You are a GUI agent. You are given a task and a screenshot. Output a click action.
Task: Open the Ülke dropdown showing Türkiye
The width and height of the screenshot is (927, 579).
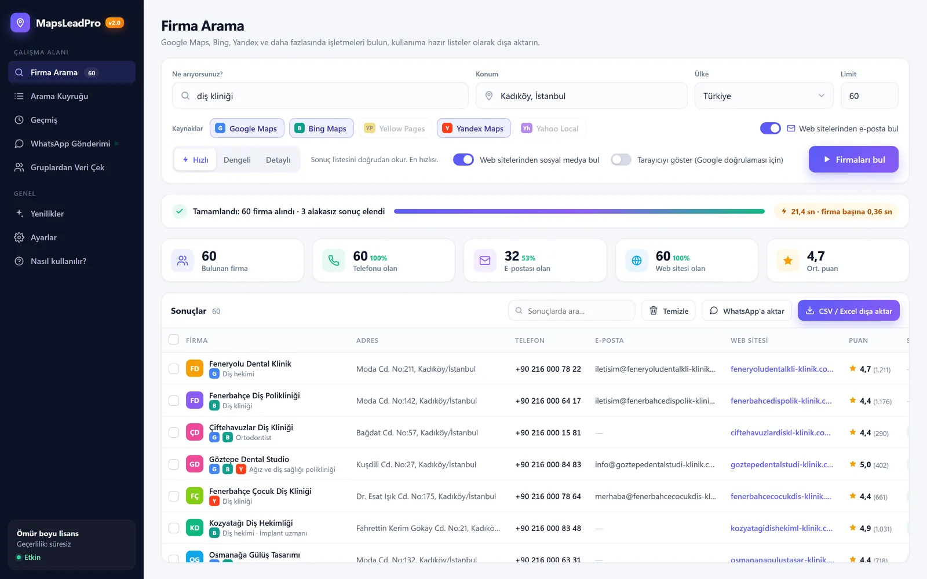[x=764, y=96]
